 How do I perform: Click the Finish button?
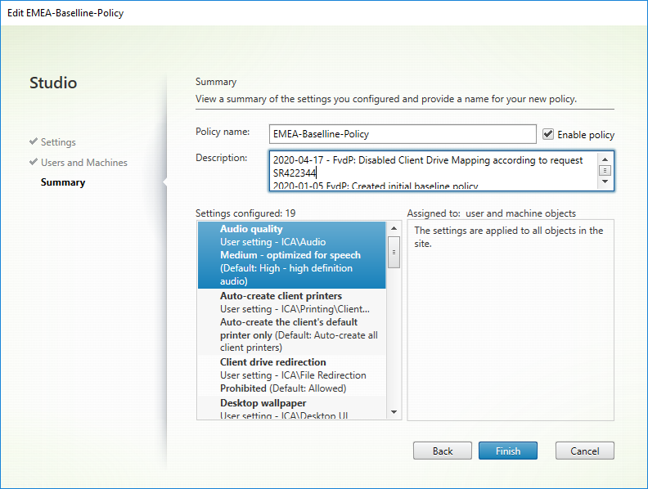508,451
